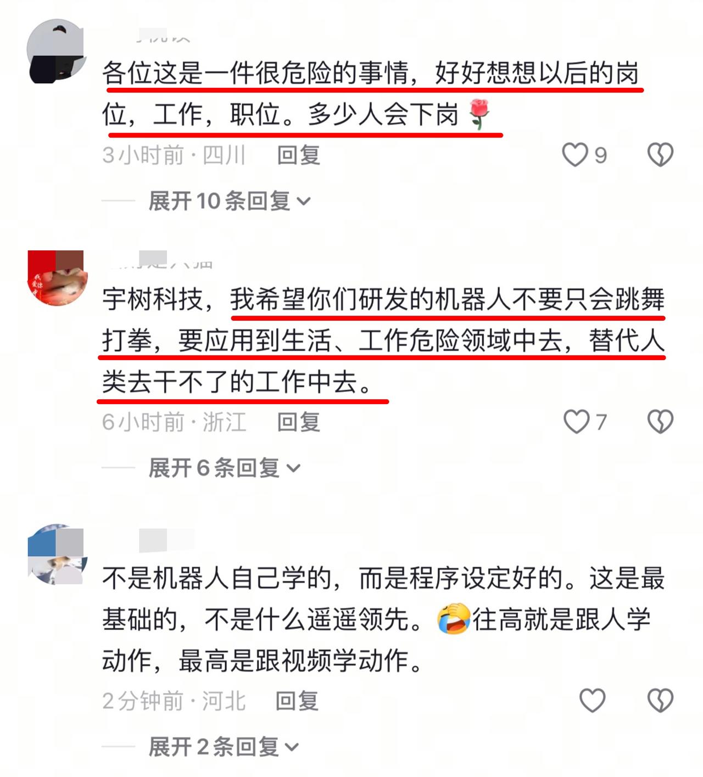Expand 展开10条回复 replies
Screen dimensions: 703x777
pos(230,201)
